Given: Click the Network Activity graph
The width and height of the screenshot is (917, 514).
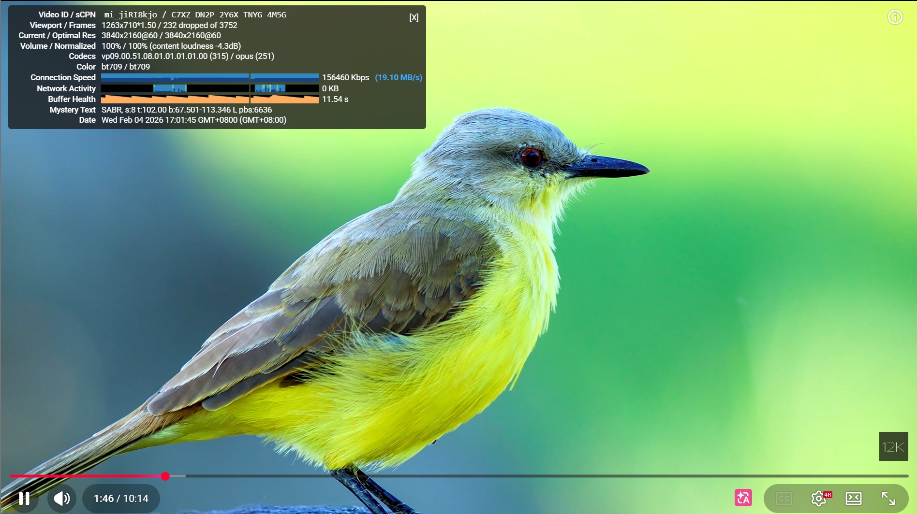Looking at the screenshot, I should coord(210,88).
